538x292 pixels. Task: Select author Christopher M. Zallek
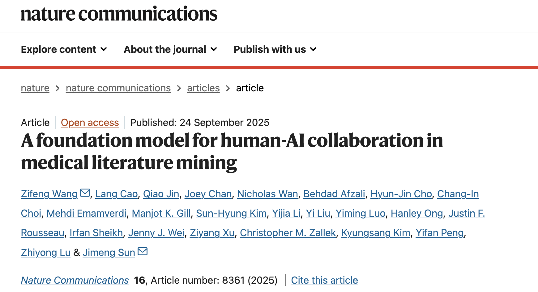(288, 233)
